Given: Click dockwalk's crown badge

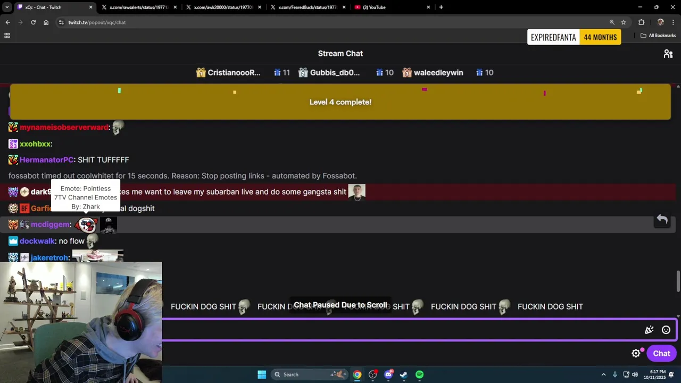Looking at the screenshot, I should (13, 241).
